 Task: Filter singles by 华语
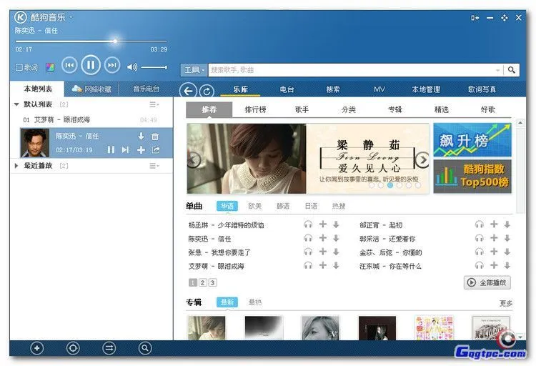pos(227,206)
